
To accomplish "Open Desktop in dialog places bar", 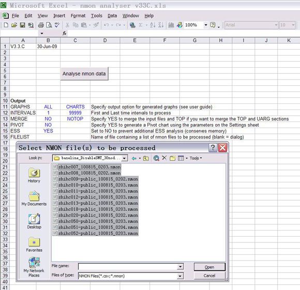I will 34,221.
